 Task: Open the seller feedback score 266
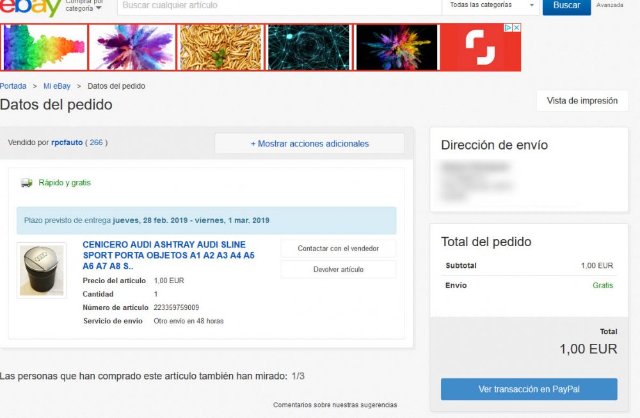pyautogui.click(x=97, y=143)
